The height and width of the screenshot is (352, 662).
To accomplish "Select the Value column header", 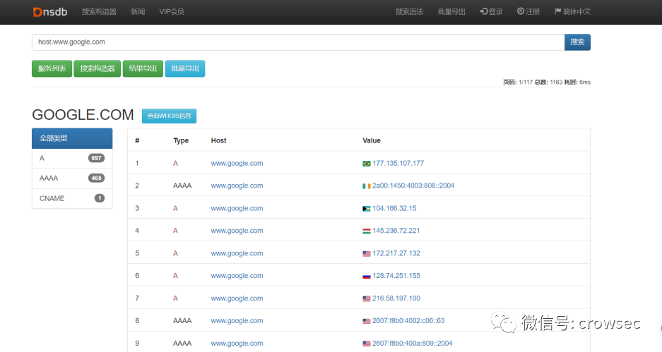I will coord(372,141).
